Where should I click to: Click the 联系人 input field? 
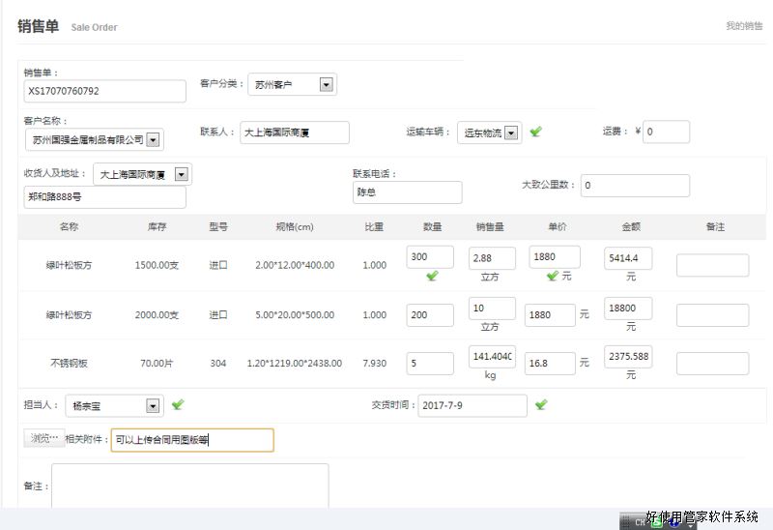tap(294, 132)
